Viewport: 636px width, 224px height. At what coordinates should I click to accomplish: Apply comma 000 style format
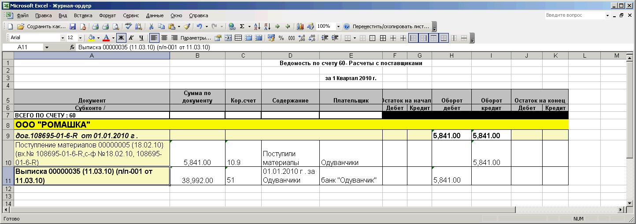(x=292, y=38)
